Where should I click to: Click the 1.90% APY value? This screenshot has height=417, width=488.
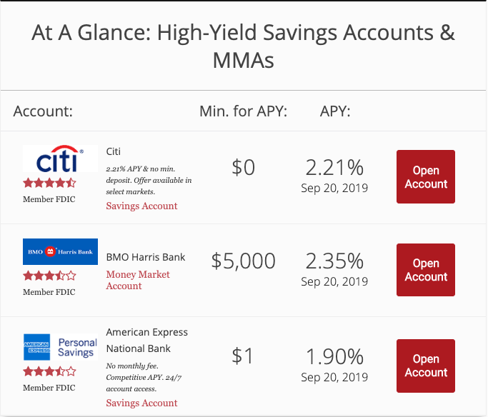tap(334, 356)
